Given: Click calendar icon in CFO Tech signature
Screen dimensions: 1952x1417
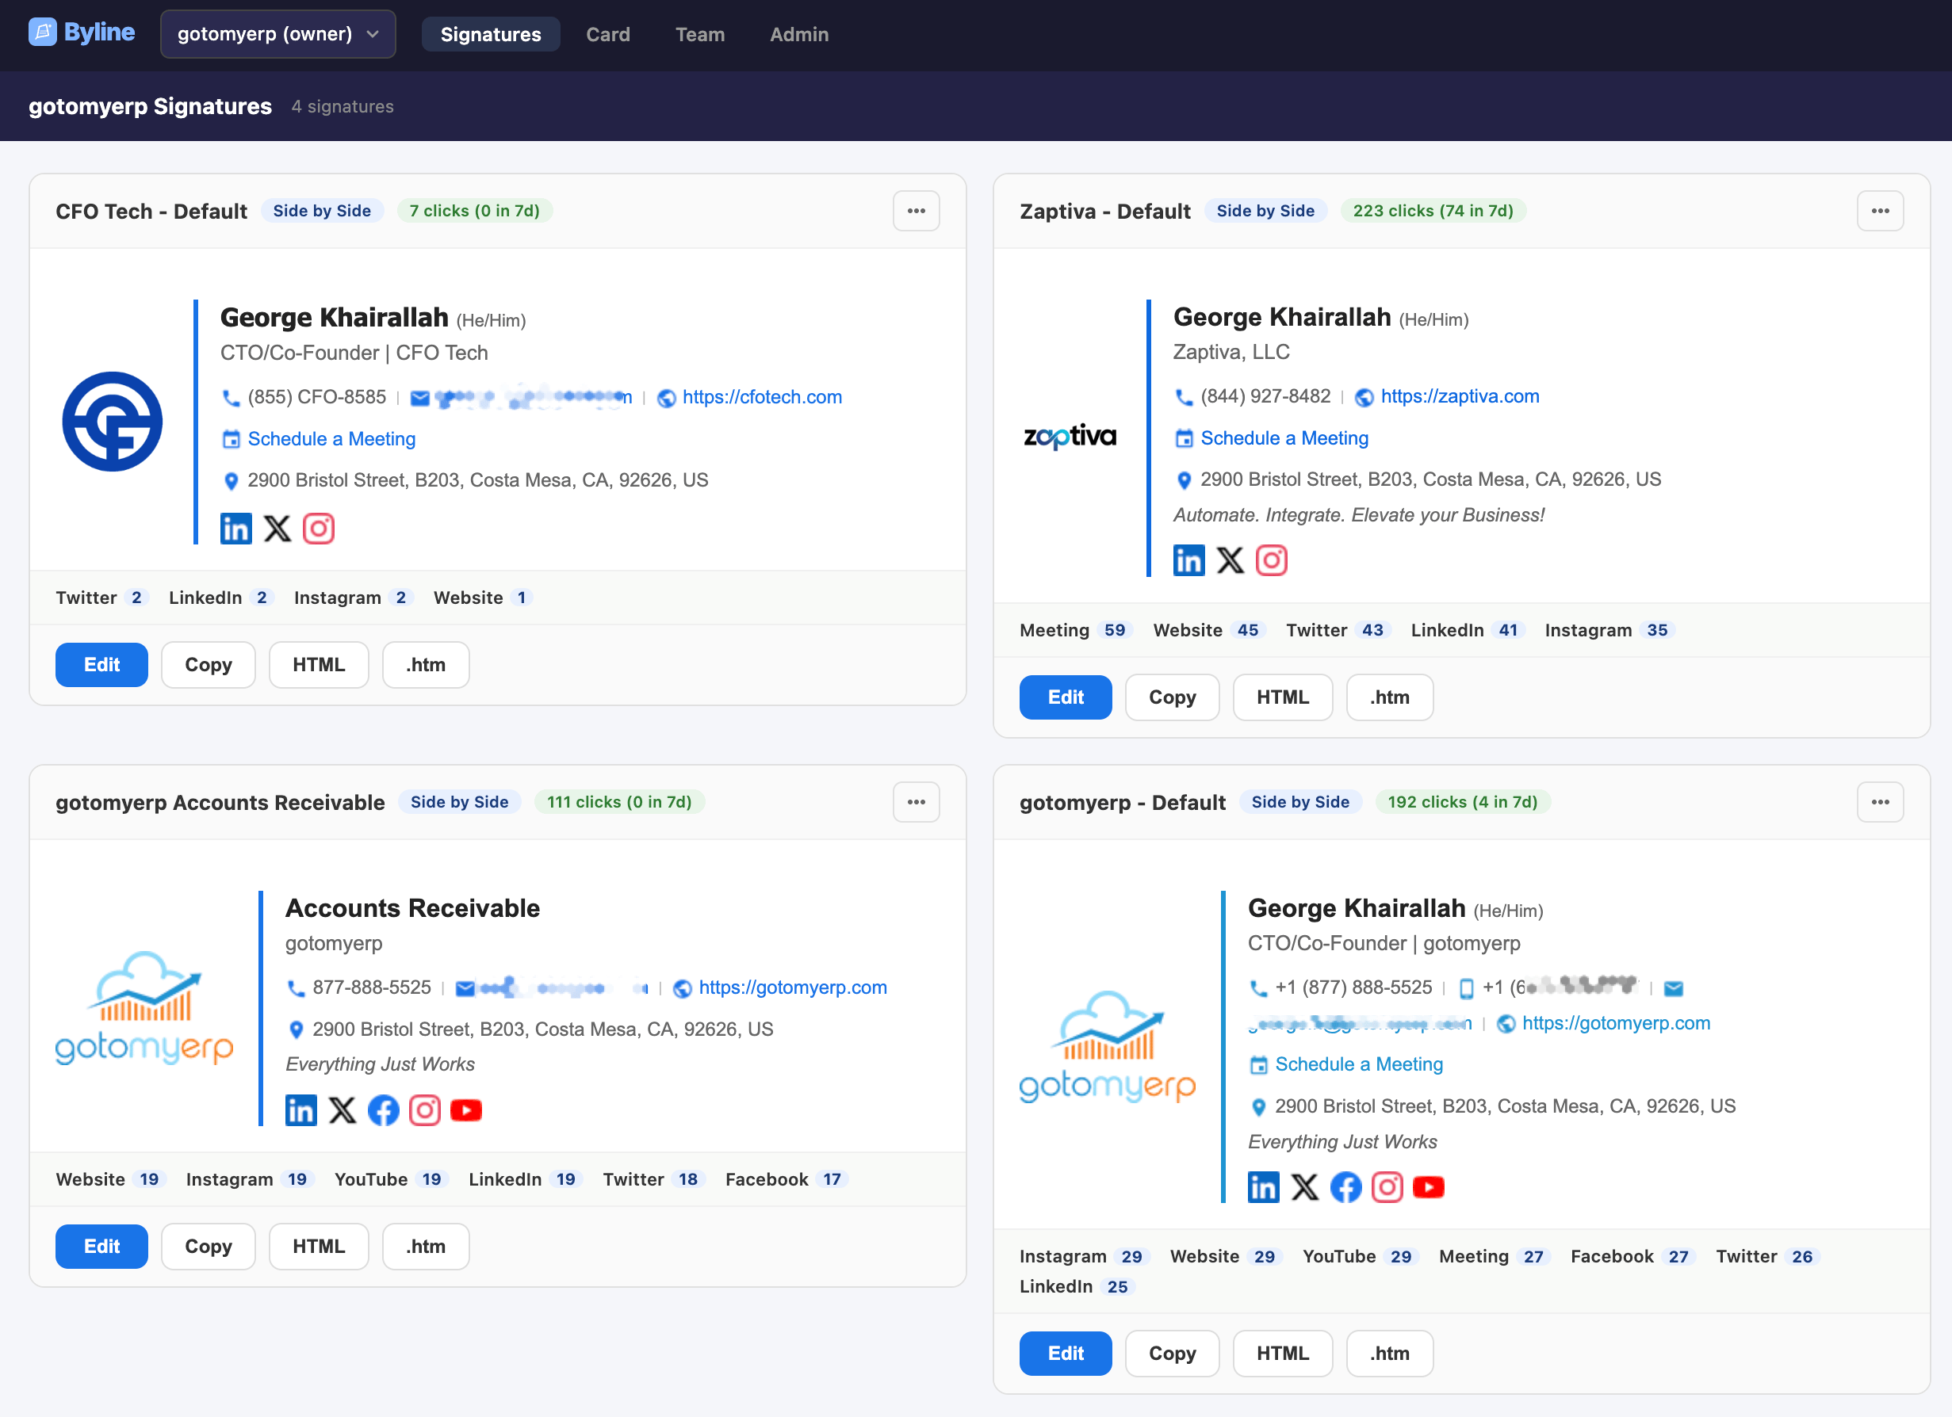Looking at the screenshot, I should pos(231,440).
